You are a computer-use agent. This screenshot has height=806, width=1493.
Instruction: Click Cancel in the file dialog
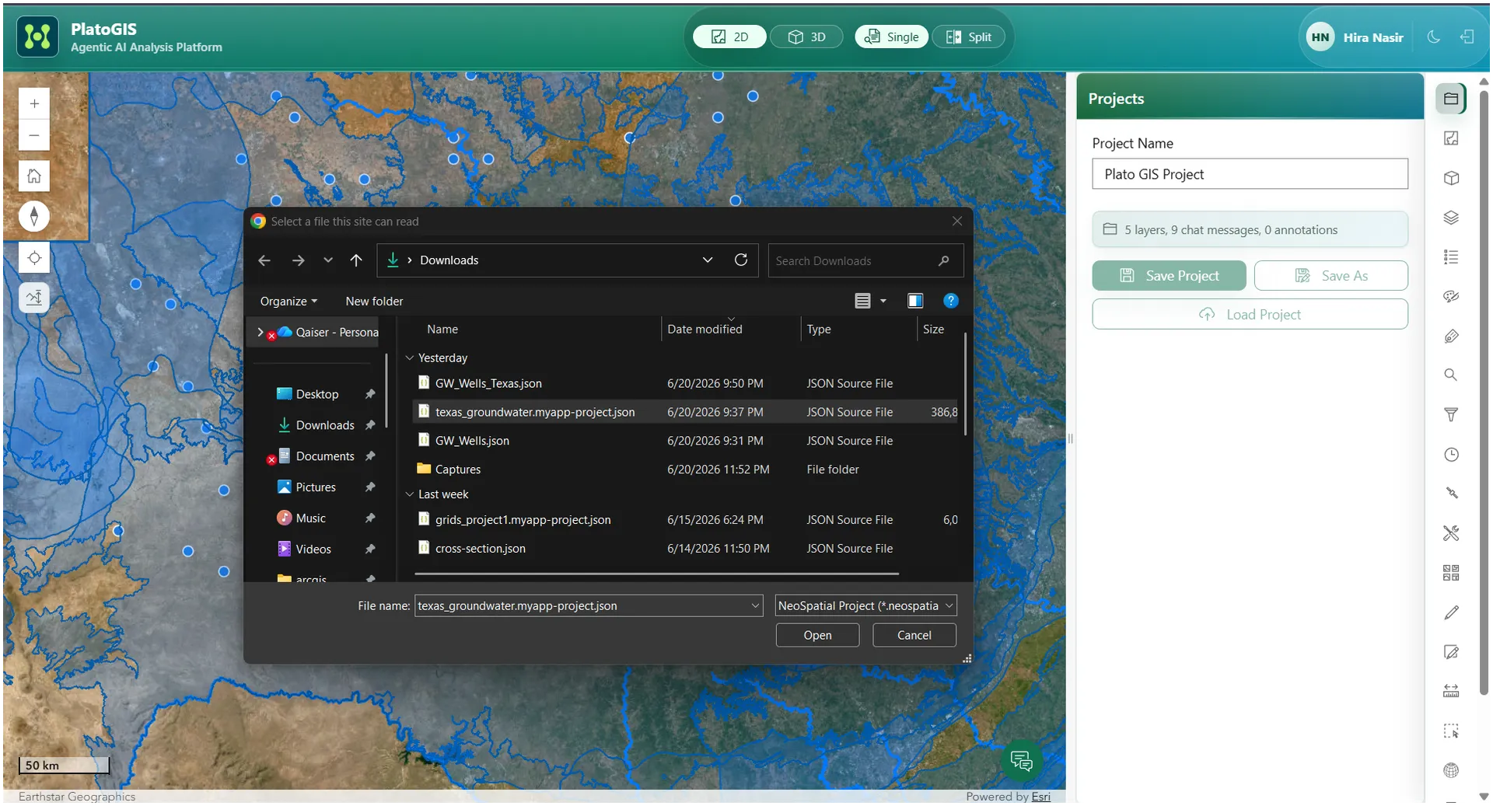(914, 635)
